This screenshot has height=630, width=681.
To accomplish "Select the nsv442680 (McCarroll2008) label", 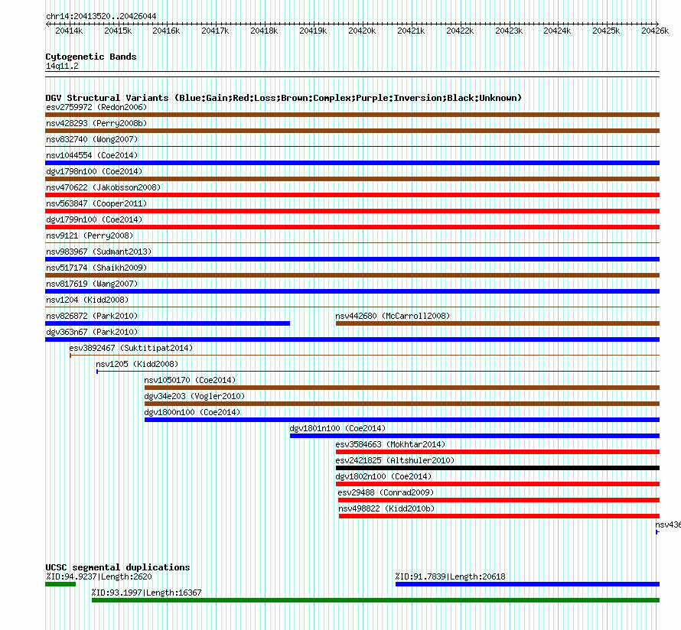I will 393,316.
